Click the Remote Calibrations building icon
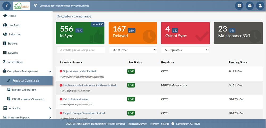The height and width of the screenshot is (128, 266). [9, 90]
